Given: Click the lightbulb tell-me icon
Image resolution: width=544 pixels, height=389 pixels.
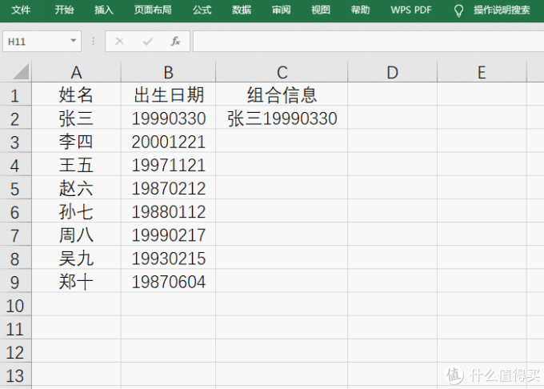Looking at the screenshot, I should point(458,10).
